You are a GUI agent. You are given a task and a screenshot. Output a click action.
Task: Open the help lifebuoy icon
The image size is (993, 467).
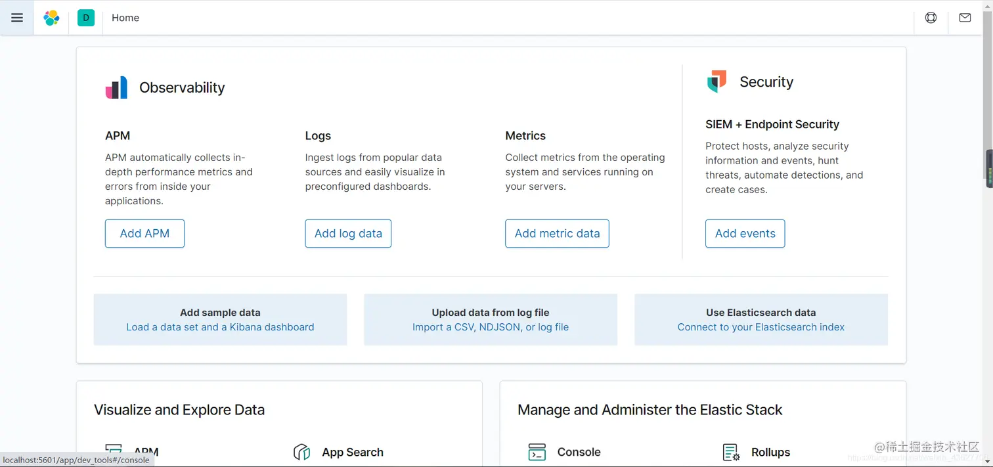[931, 18]
